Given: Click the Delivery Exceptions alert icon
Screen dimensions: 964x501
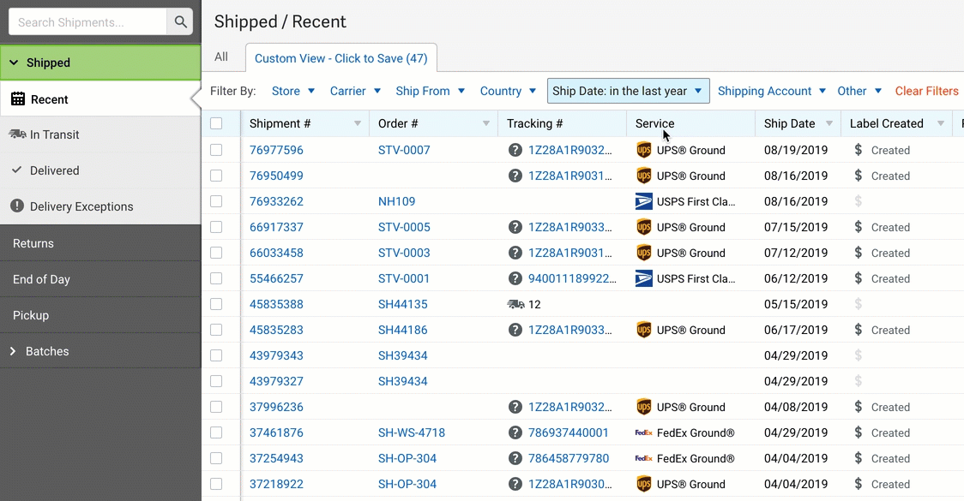Looking at the screenshot, I should click(19, 206).
